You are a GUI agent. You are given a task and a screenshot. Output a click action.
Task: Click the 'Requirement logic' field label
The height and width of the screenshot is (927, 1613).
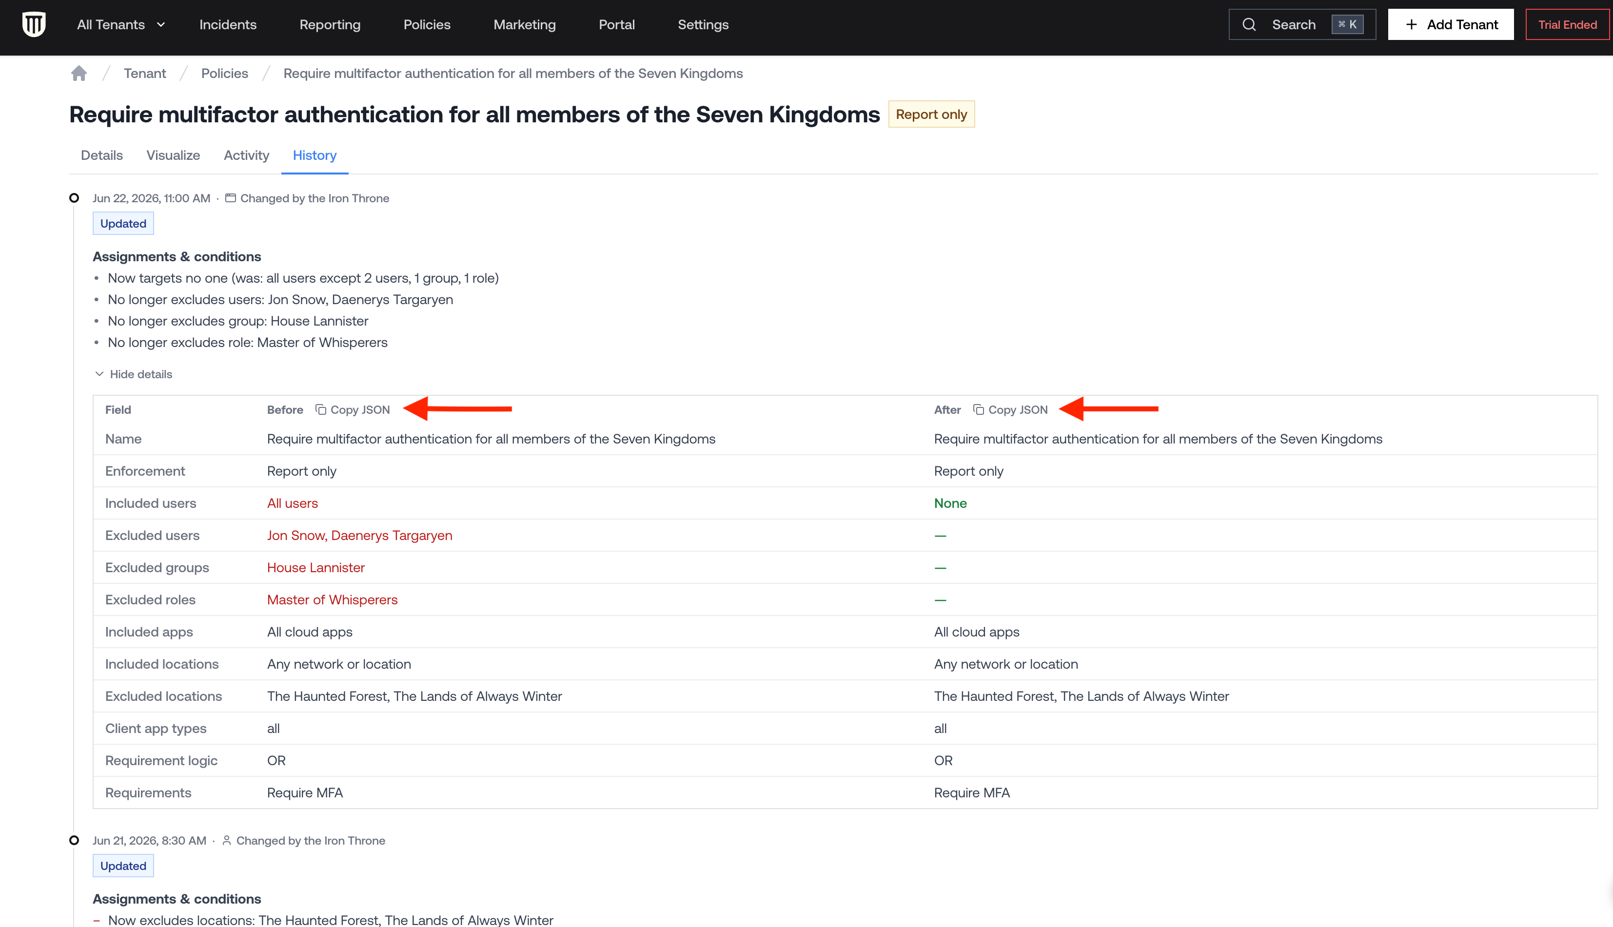[x=161, y=760]
